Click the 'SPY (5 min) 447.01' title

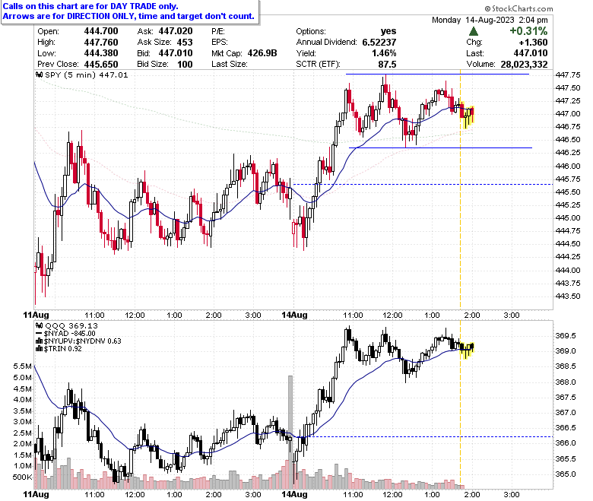(x=86, y=75)
